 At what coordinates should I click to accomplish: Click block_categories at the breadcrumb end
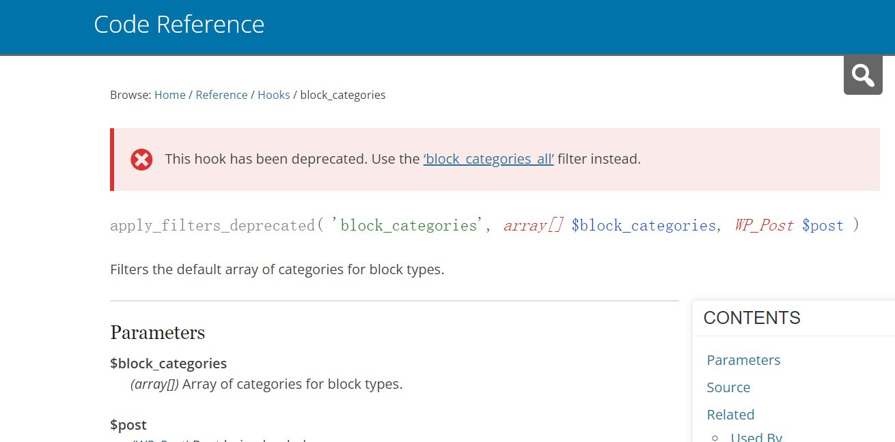point(342,95)
